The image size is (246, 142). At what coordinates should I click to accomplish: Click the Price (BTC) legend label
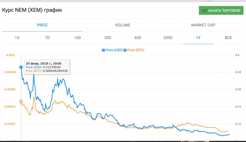coord(136,50)
